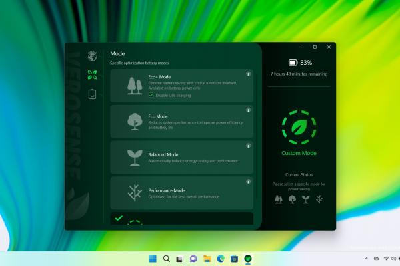Open the Chat app in taskbar

click(x=193, y=259)
